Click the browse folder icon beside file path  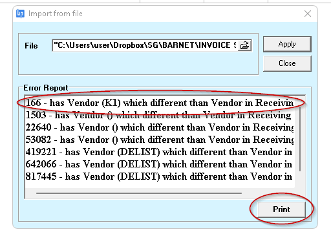(244, 45)
